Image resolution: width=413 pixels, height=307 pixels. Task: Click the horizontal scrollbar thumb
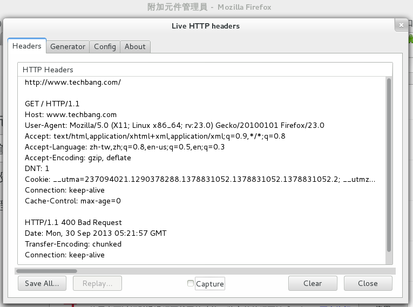tap(47, 271)
